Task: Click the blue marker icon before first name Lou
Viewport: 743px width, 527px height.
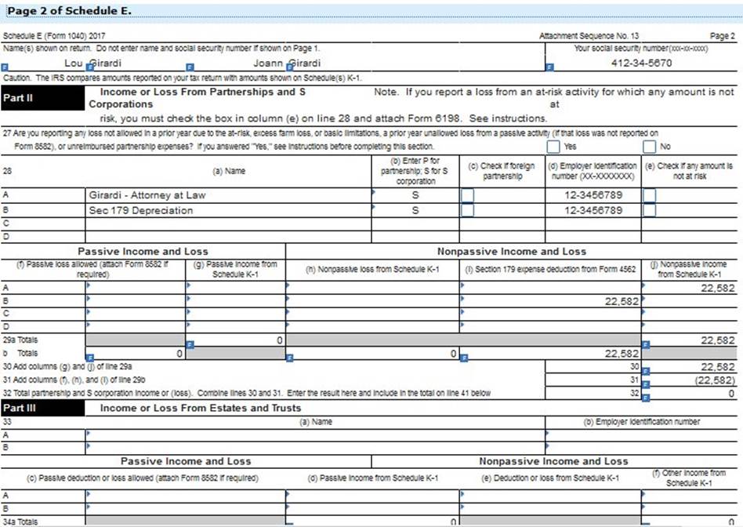Action: tap(5, 67)
